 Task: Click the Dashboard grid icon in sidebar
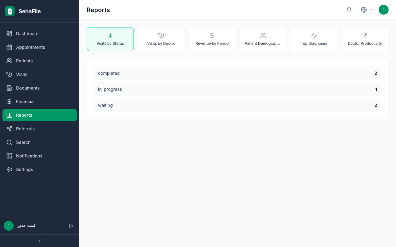click(x=9, y=34)
